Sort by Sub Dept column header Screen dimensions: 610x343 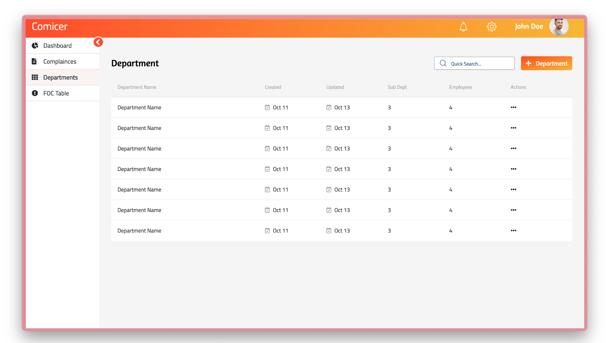(x=397, y=87)
